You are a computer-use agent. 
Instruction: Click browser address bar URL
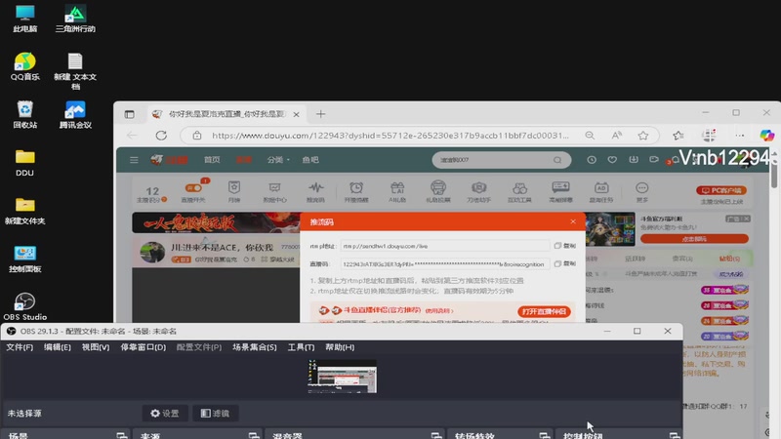[x=390, y=136]
